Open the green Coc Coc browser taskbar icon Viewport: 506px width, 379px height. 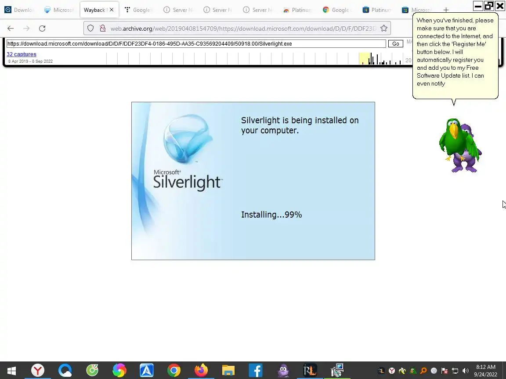pyautogui.click(x=92, y=371)
